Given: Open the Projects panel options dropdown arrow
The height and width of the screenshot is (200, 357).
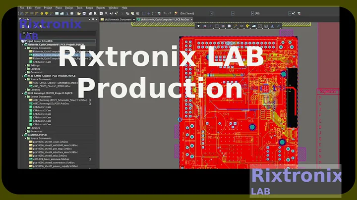Looking at the screenshot, I should pyautogui.click(x=89, y=19).
